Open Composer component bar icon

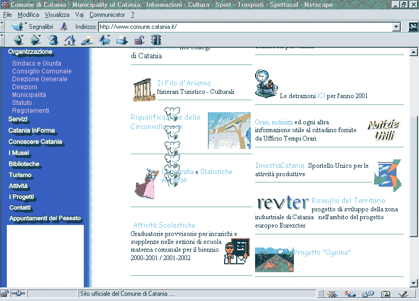click(x=403, y=294)
